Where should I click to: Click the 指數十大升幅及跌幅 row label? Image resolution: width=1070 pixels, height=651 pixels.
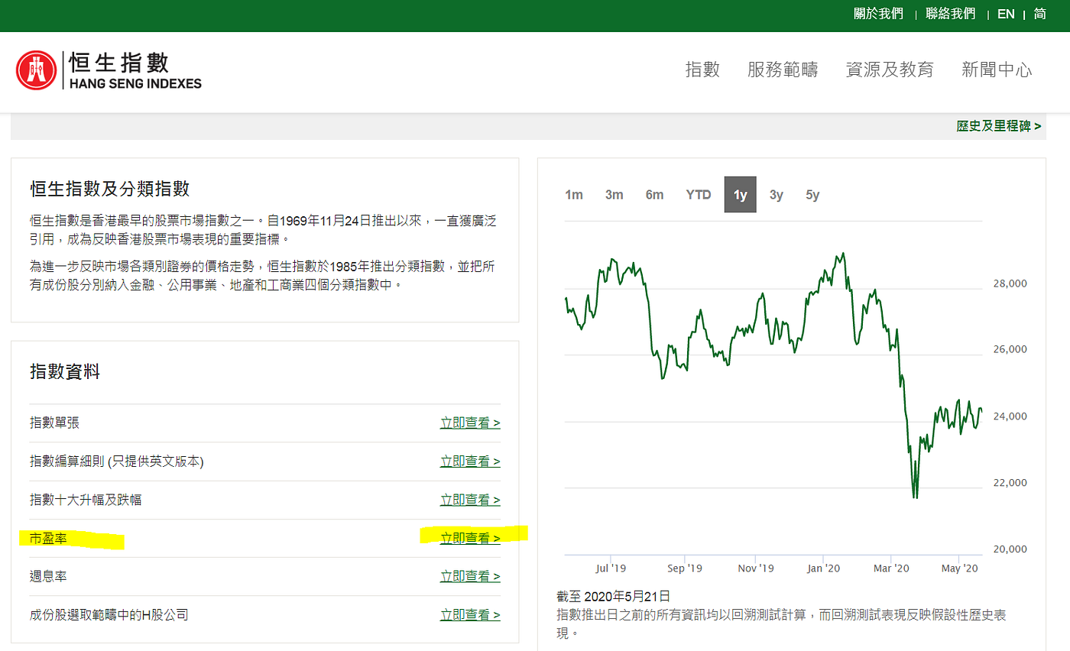(86, 500)
